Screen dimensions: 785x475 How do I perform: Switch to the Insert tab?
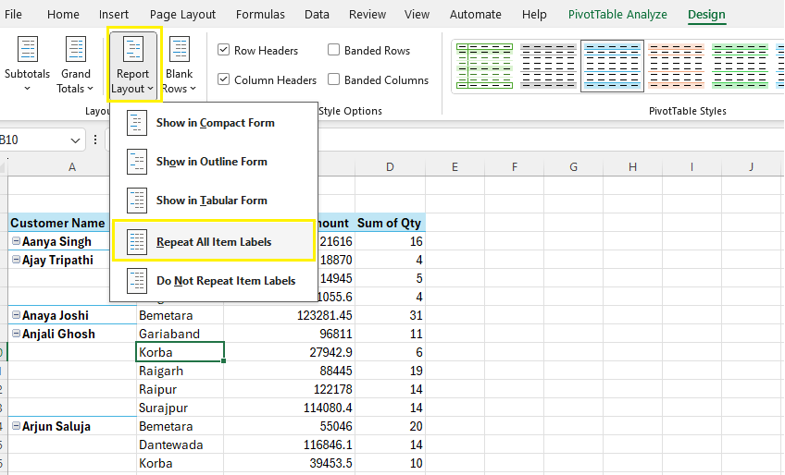114,14
